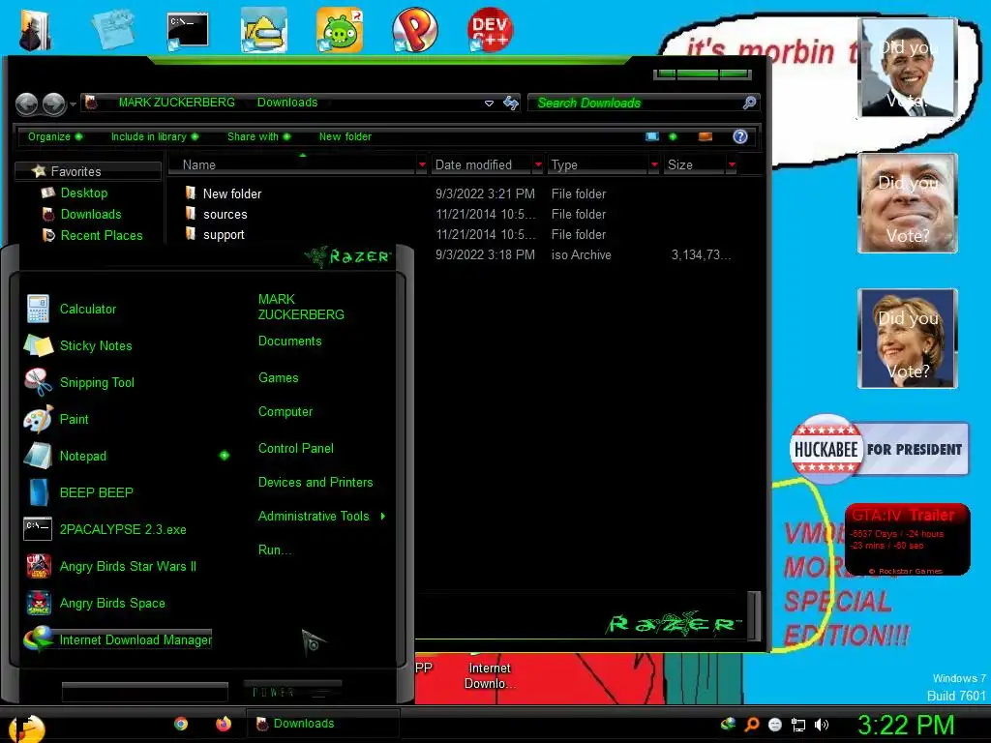Click the magnifier tray icon
This screenshot has width=991, height=743.
click(x=752, y=724)
